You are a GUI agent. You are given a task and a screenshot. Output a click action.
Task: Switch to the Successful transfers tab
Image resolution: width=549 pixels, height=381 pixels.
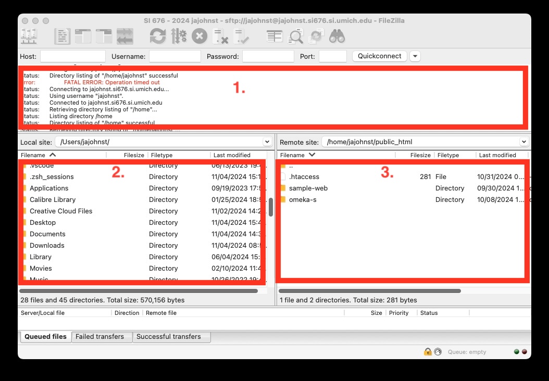tap(168, 337)
